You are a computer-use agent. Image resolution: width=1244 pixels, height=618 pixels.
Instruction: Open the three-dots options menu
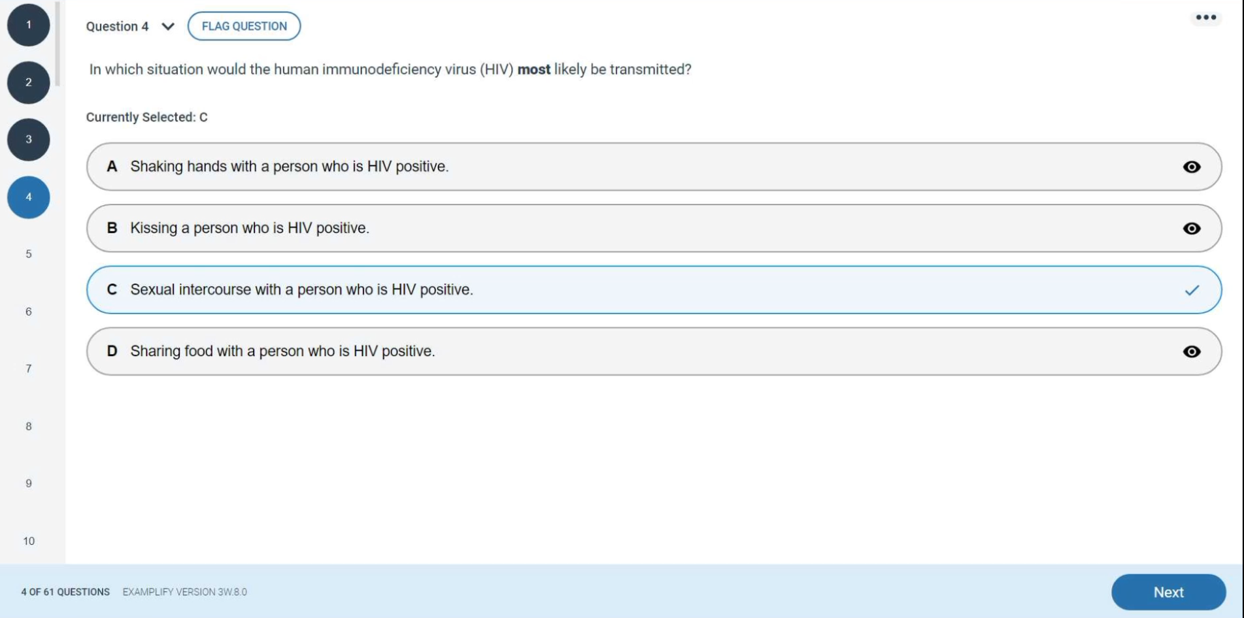click(1206, 18)
